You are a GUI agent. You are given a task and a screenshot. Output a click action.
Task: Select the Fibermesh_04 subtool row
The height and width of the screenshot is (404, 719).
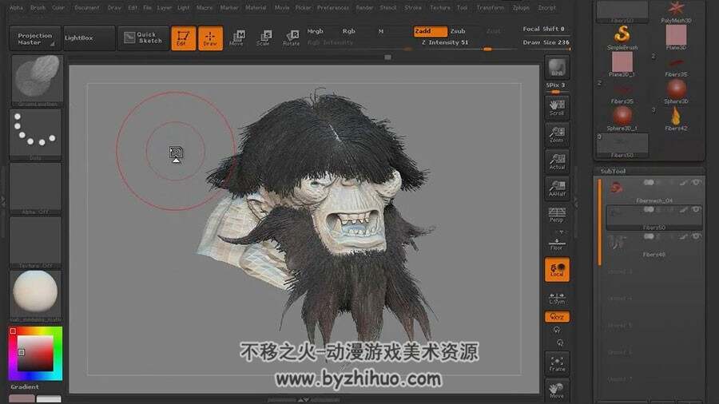pyautogui.click(x=653, y=191)
